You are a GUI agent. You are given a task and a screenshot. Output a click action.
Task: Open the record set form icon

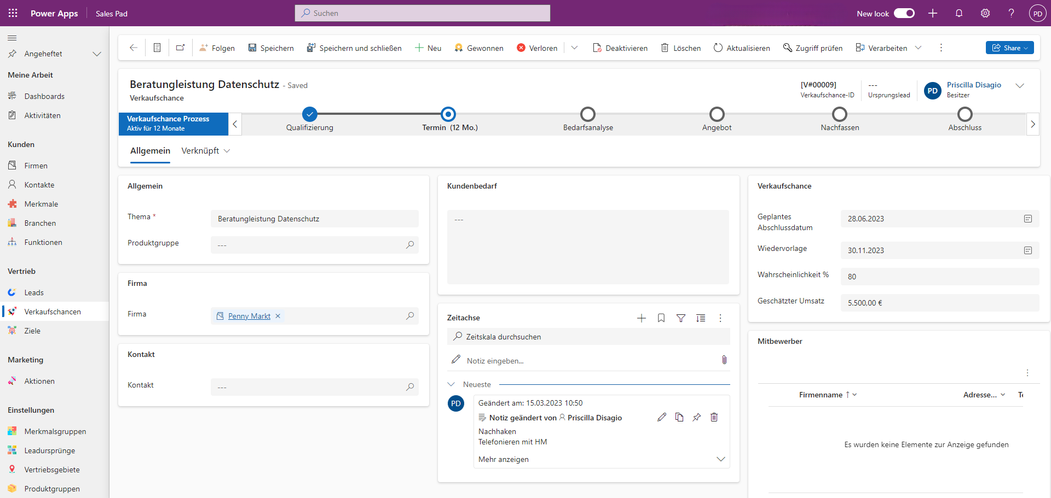click(x=157, y=48)
